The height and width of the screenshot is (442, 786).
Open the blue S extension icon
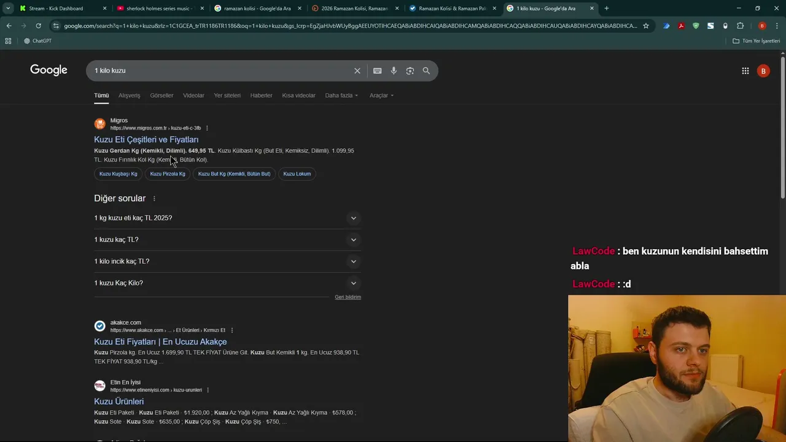tap(710, 26)
